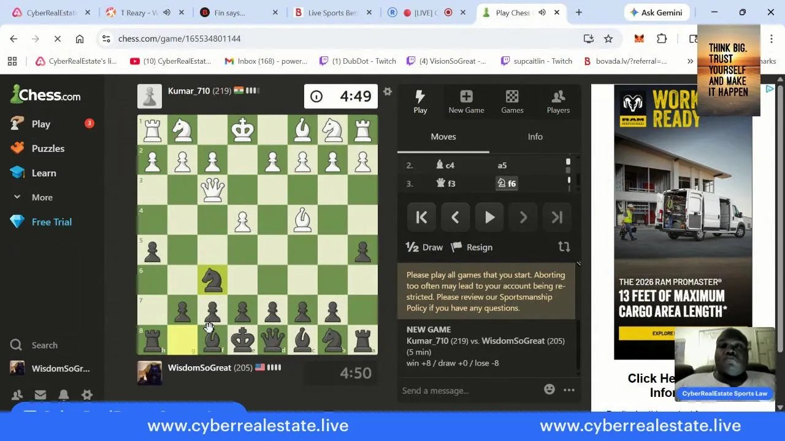Viewport: 785px width, 441px height.
Task: Show more bookmarks chevron
Action: 690,61
